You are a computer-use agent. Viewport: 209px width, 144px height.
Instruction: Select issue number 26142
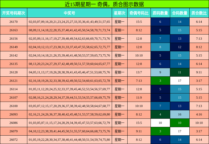click(13, 55)
